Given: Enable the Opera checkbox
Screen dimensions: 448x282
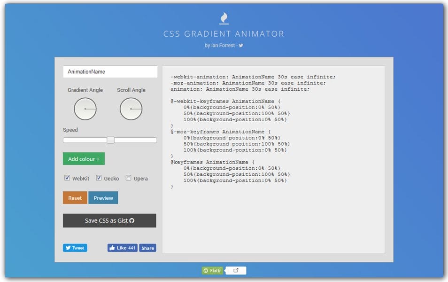Looking at the screenshot, I should (x=128, y=178).
